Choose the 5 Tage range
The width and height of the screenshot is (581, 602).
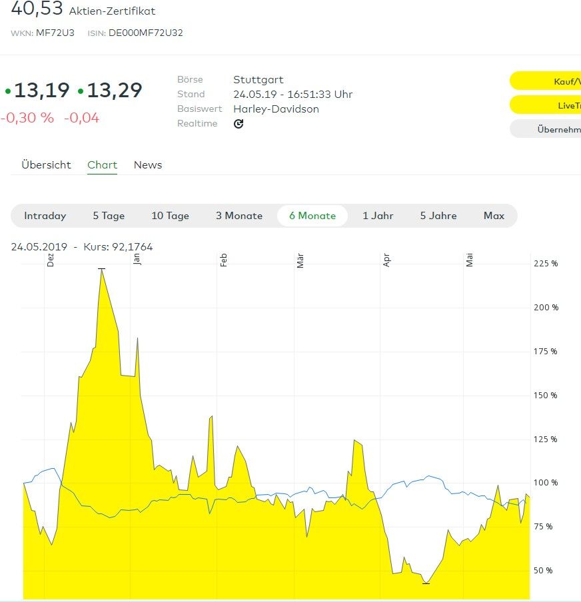(109, 216)
